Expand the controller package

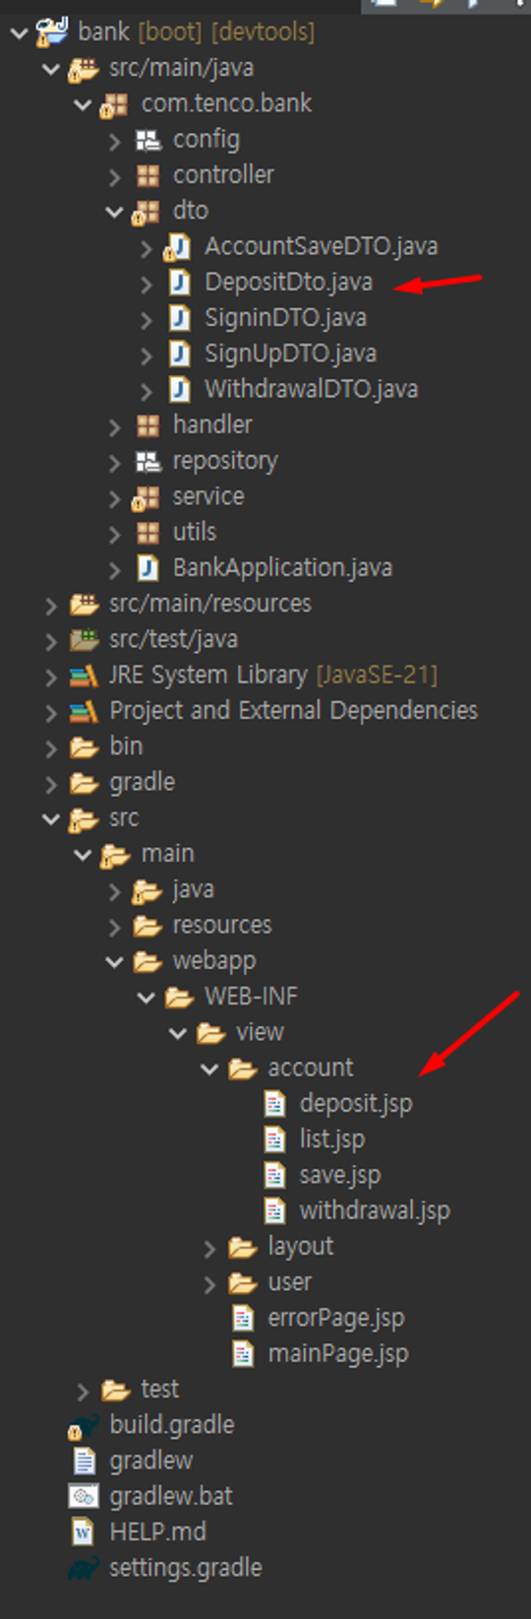(115, 176)
